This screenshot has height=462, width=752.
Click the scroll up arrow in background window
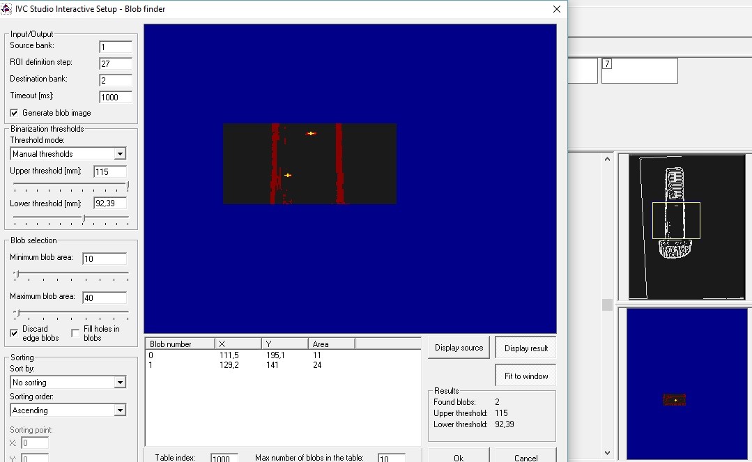click(607, 159)
